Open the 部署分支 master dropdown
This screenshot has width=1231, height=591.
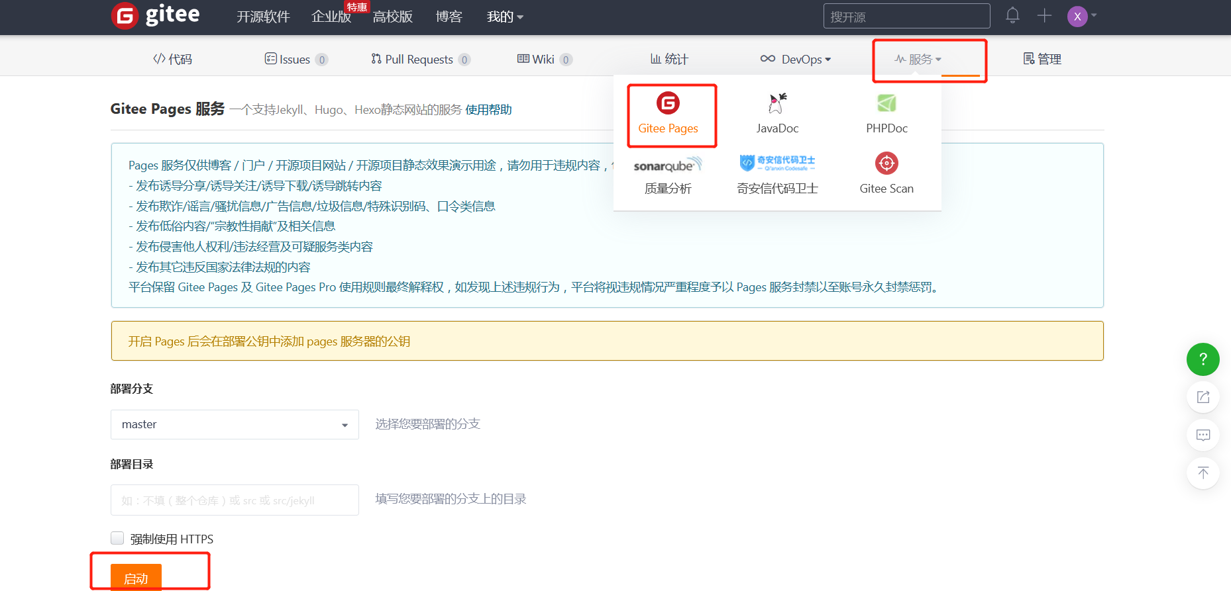[x=235, y=424]
